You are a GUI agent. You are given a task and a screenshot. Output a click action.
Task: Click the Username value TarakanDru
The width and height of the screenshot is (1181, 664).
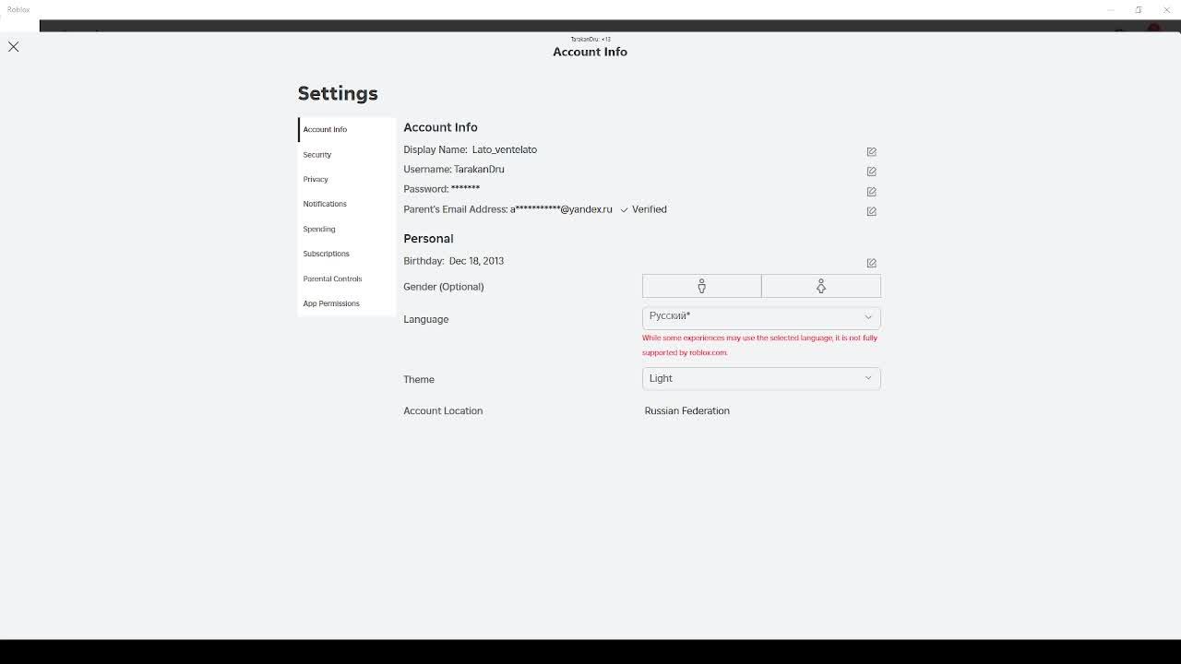click(x=479, y=169)
